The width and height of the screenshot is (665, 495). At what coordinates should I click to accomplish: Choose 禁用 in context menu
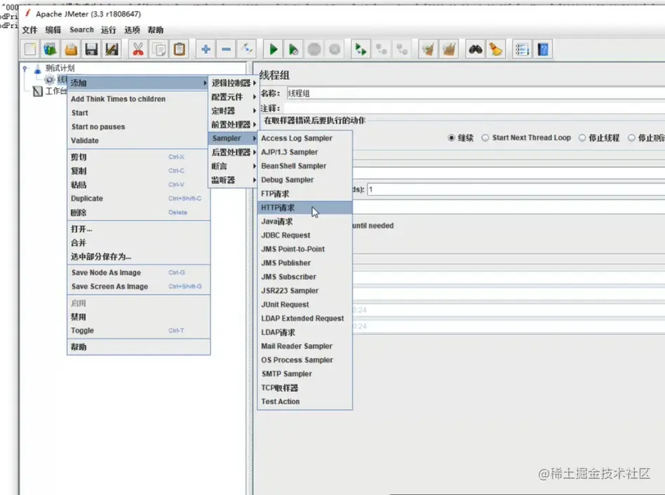tap(138, 317)
